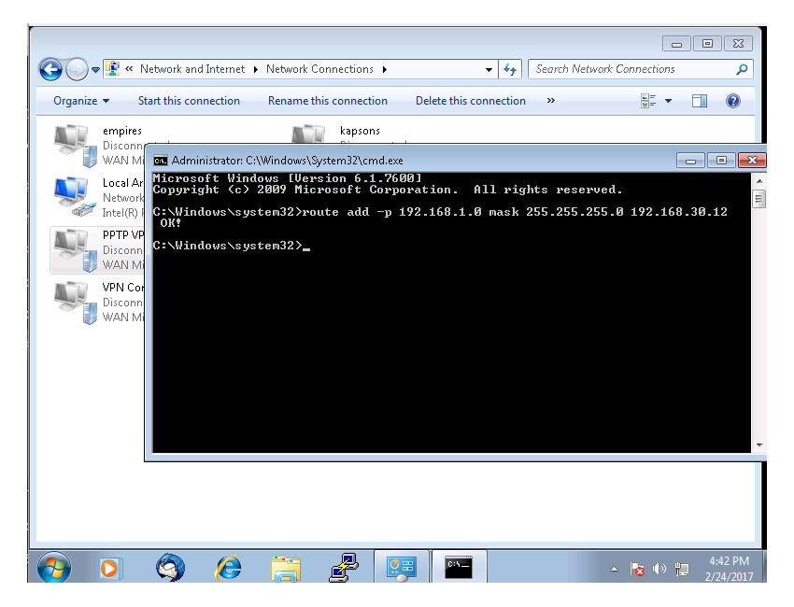Open Action Center flag icon
This screenshot has height=607, width=794.
636,569
